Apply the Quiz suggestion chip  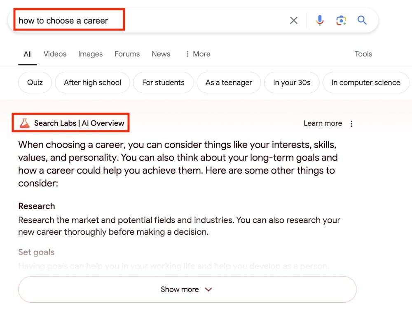coord(35,82)
